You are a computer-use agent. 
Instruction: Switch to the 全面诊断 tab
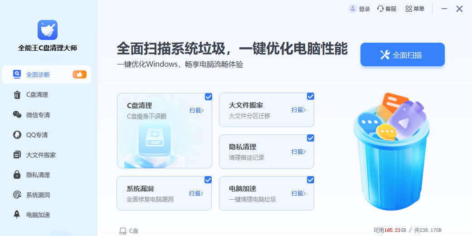coord(47,74)
